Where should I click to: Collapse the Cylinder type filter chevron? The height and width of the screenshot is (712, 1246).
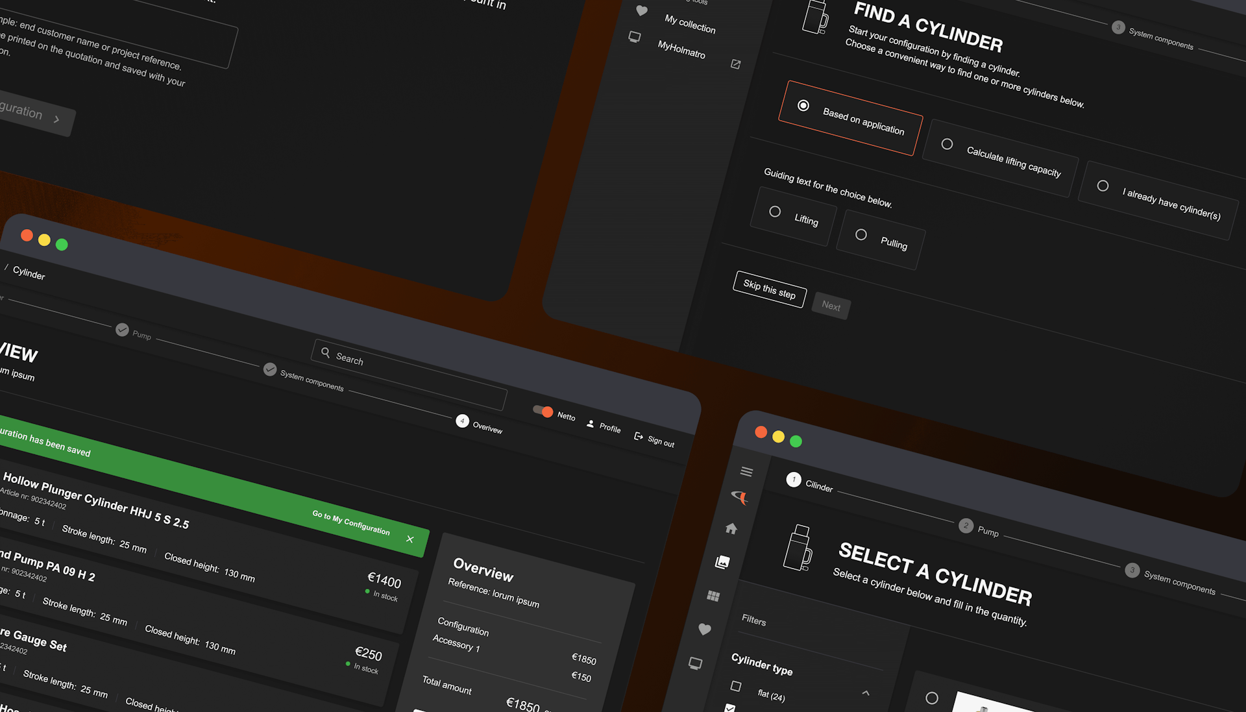[866, 693]
